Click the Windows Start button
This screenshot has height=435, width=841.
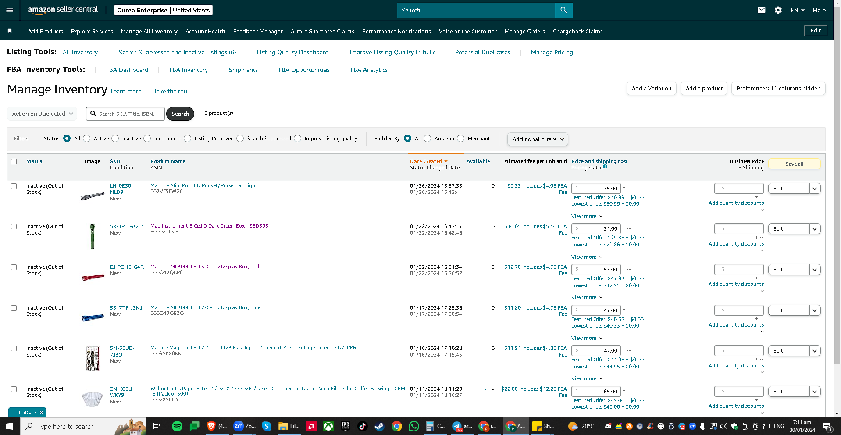point(10,426)
